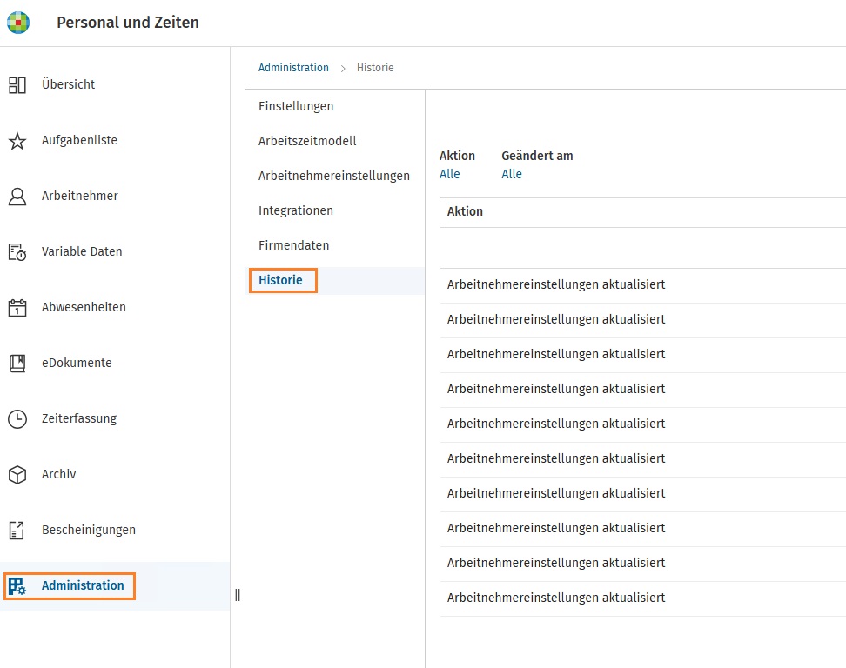Open Einstellungen in administration menu
This screenshot has height=668, width=846.
click(296, 106)
